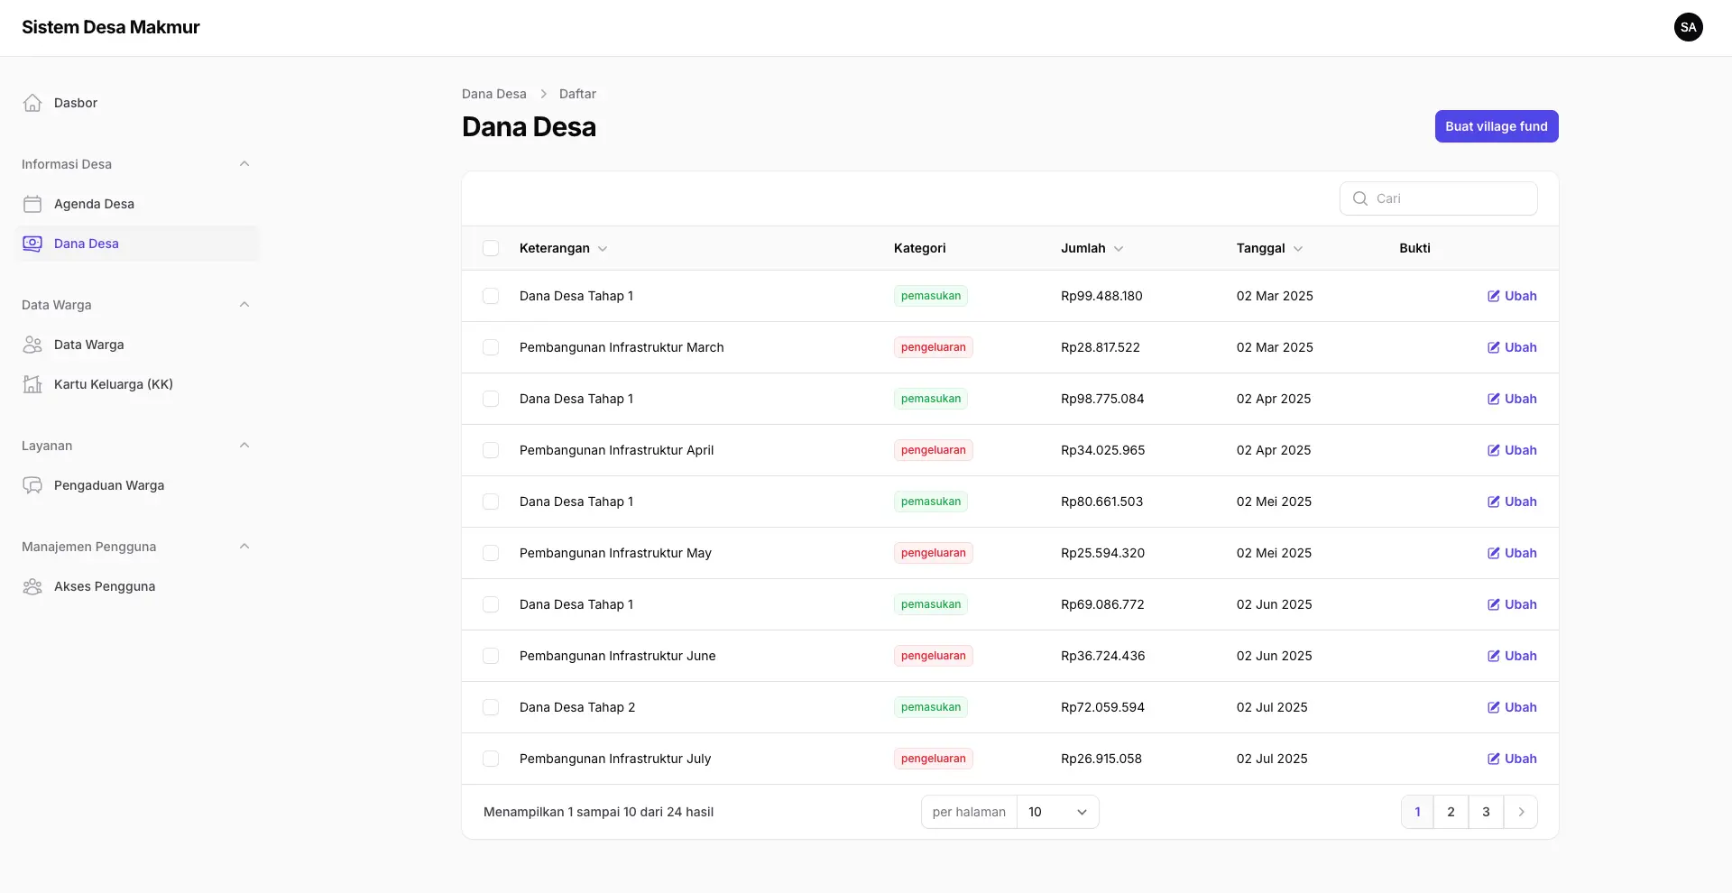Open Data Warga people icon
The height and width of the screenshot is (893, 1732).
(x=32, y=345)
